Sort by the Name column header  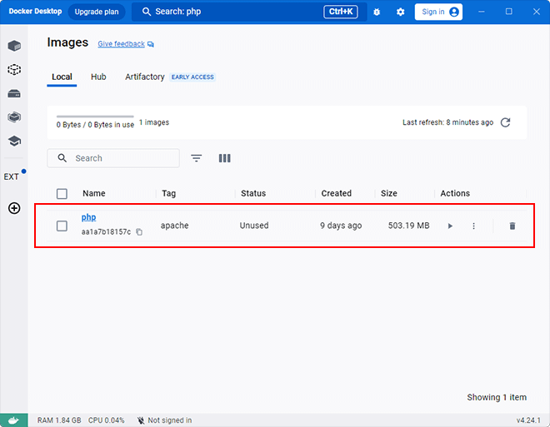tap(93, 193)
